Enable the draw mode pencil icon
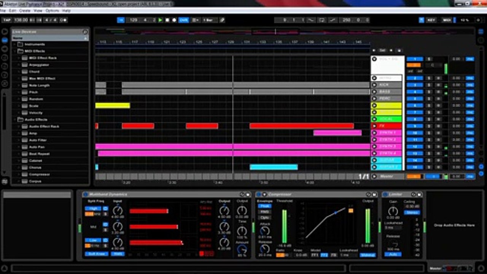The width and height of the screenshot is (487, 274). tap(222, 20)
